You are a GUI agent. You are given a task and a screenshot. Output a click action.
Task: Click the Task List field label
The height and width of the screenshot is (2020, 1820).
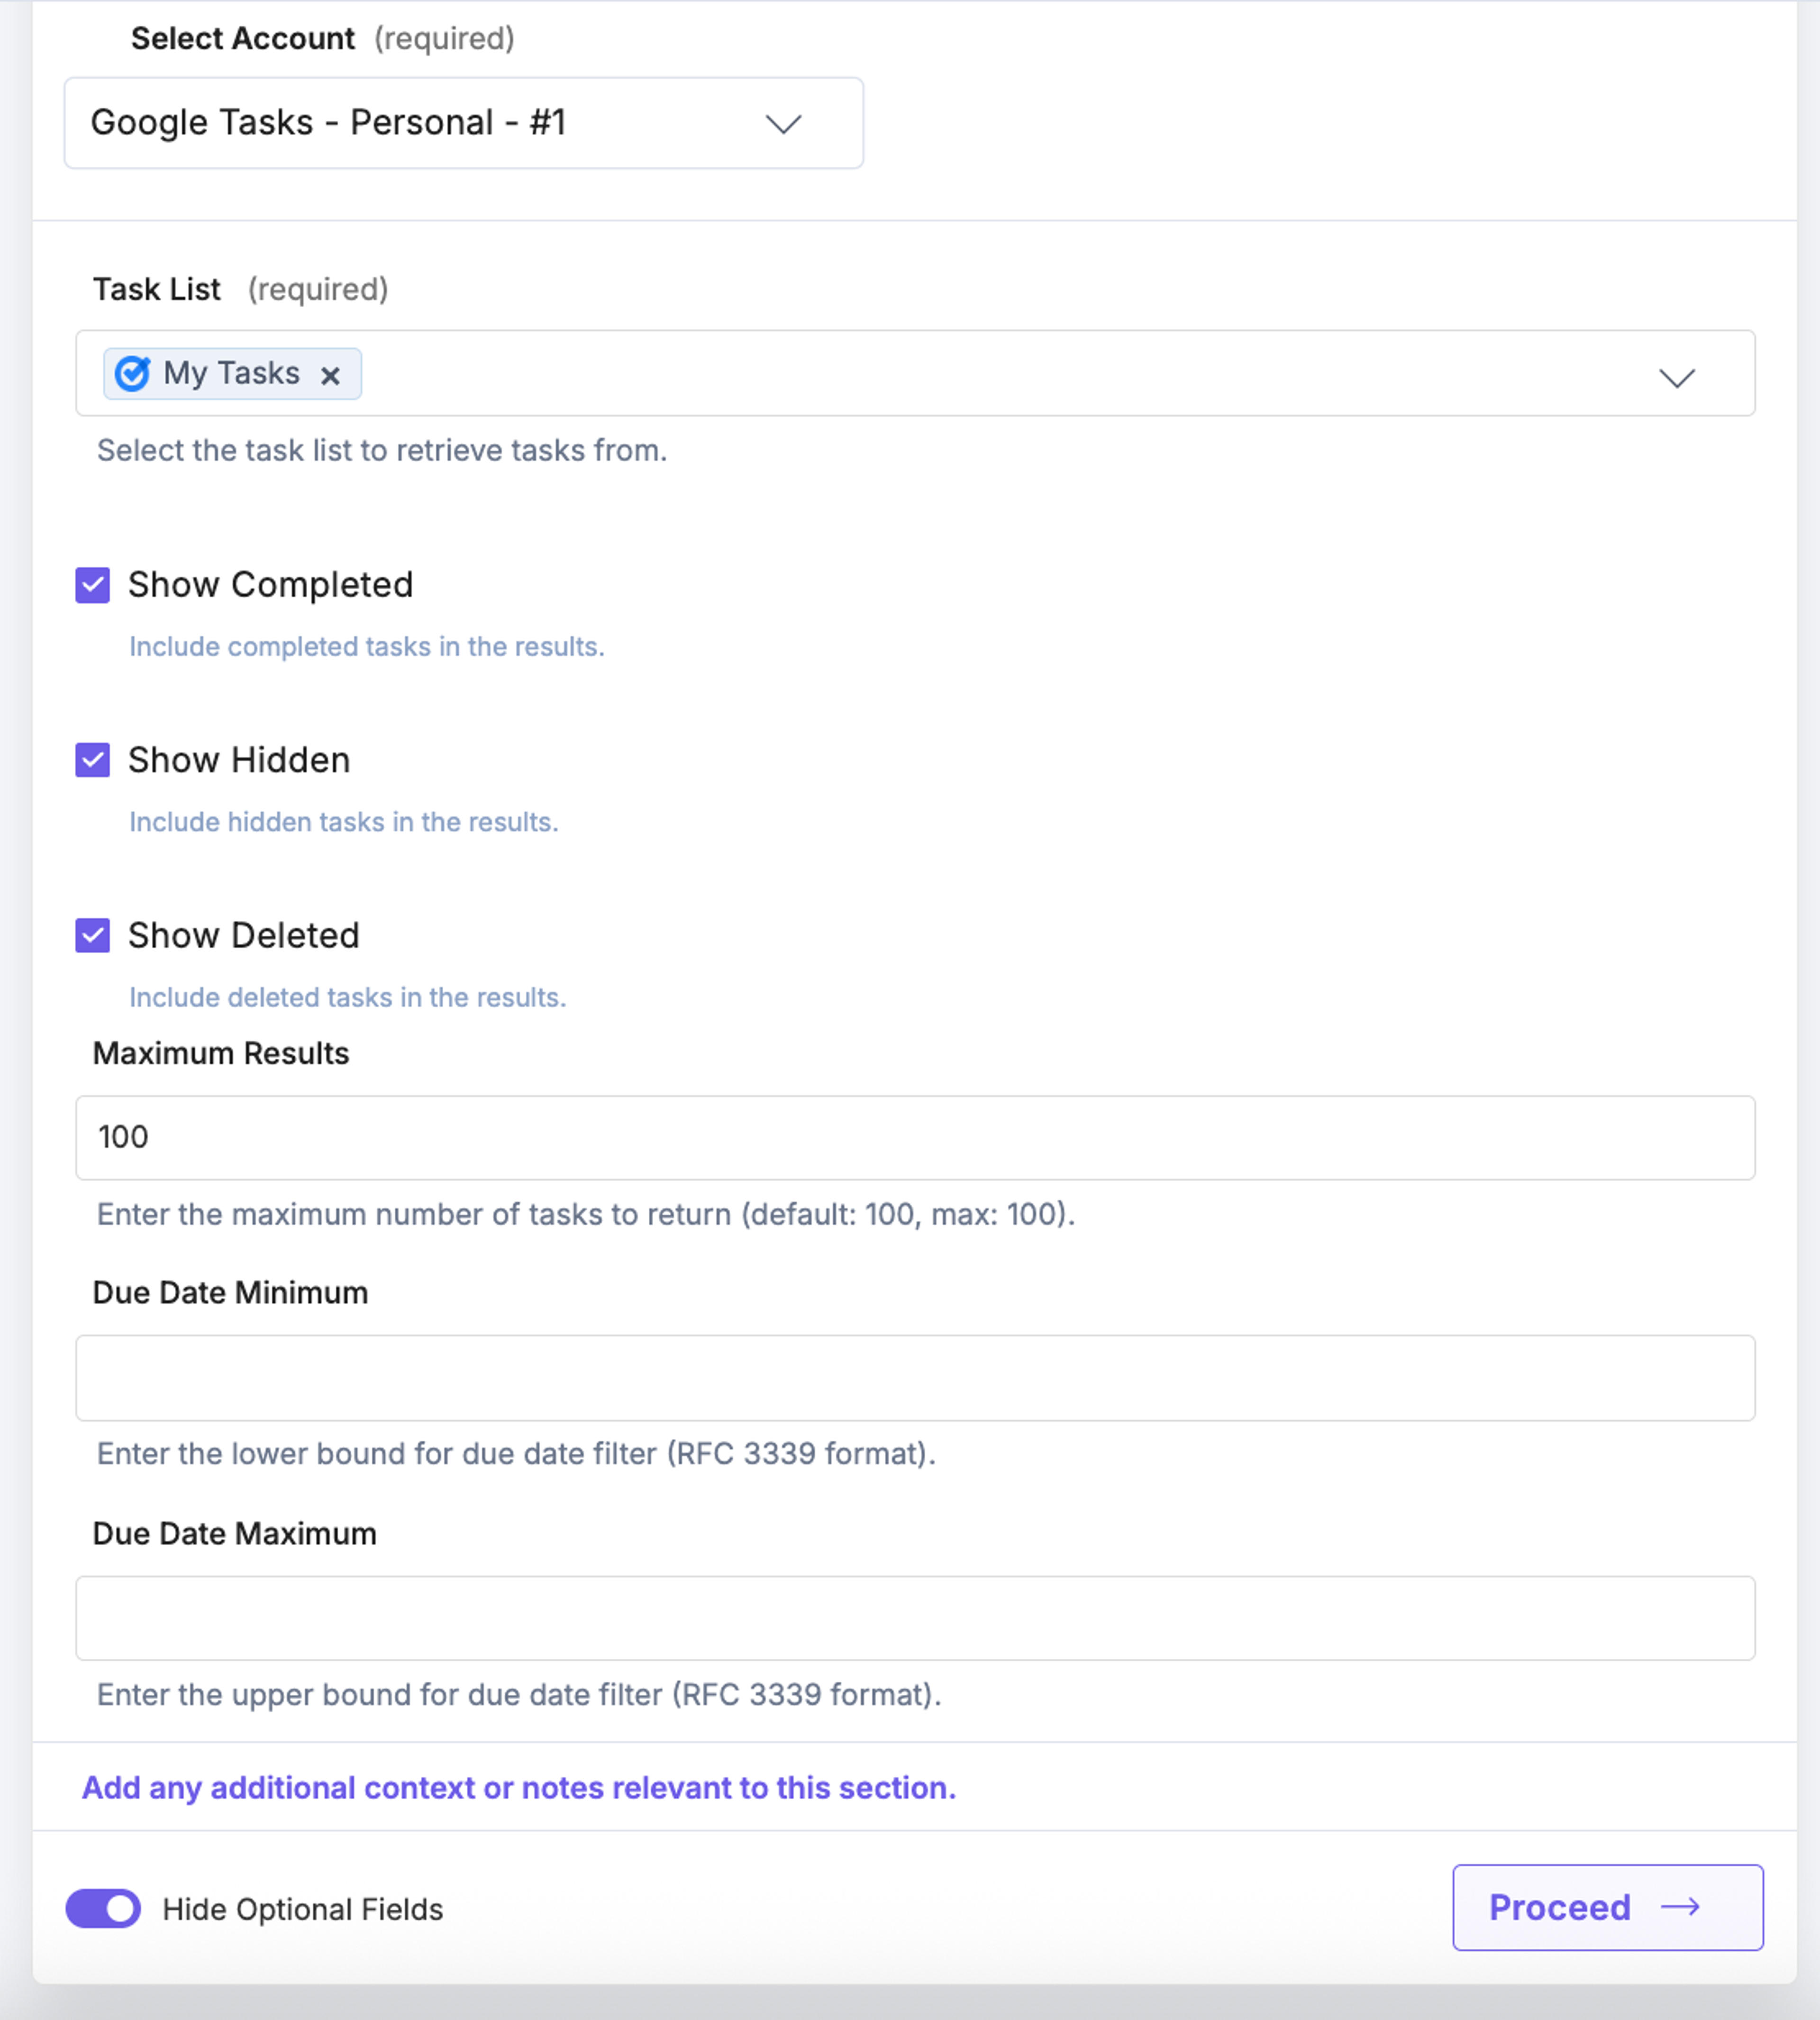[x=156, y=289]
